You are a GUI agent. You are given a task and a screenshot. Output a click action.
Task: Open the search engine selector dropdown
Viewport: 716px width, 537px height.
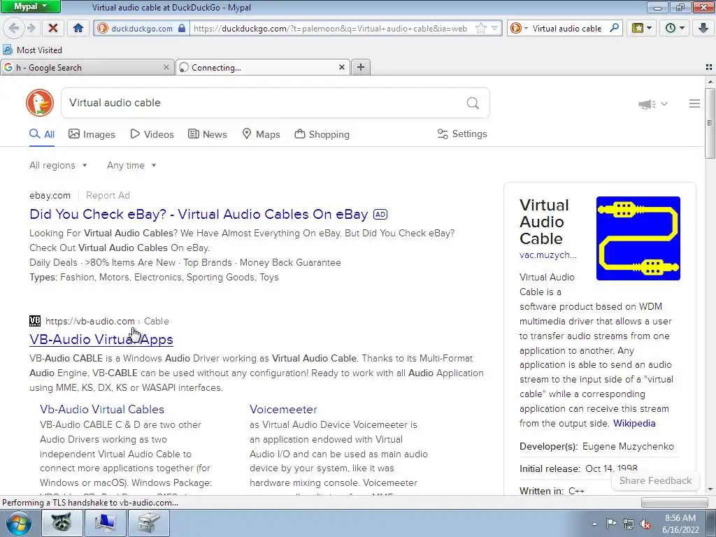point(519,28)
